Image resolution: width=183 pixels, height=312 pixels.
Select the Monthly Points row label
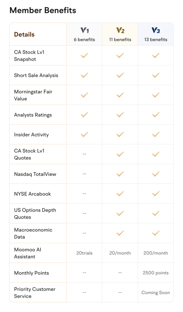click(31, 273)
